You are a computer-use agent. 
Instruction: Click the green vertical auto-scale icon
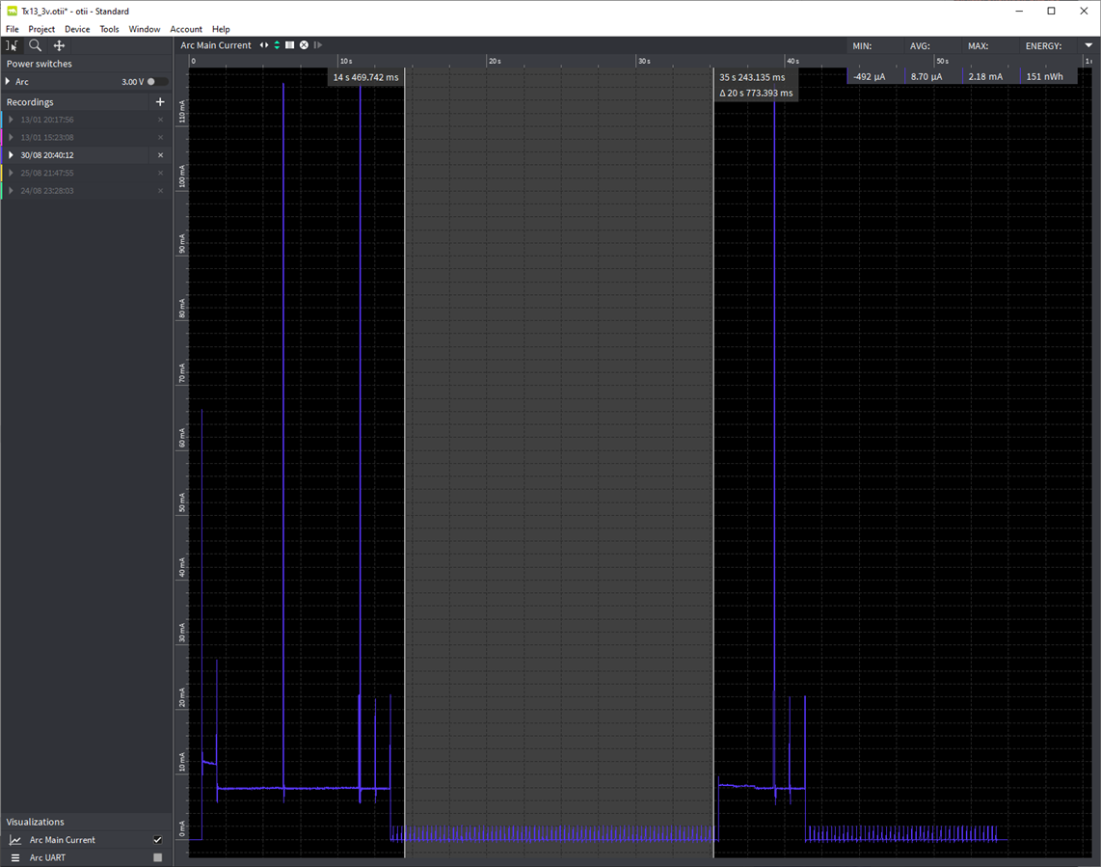[277, 45]
